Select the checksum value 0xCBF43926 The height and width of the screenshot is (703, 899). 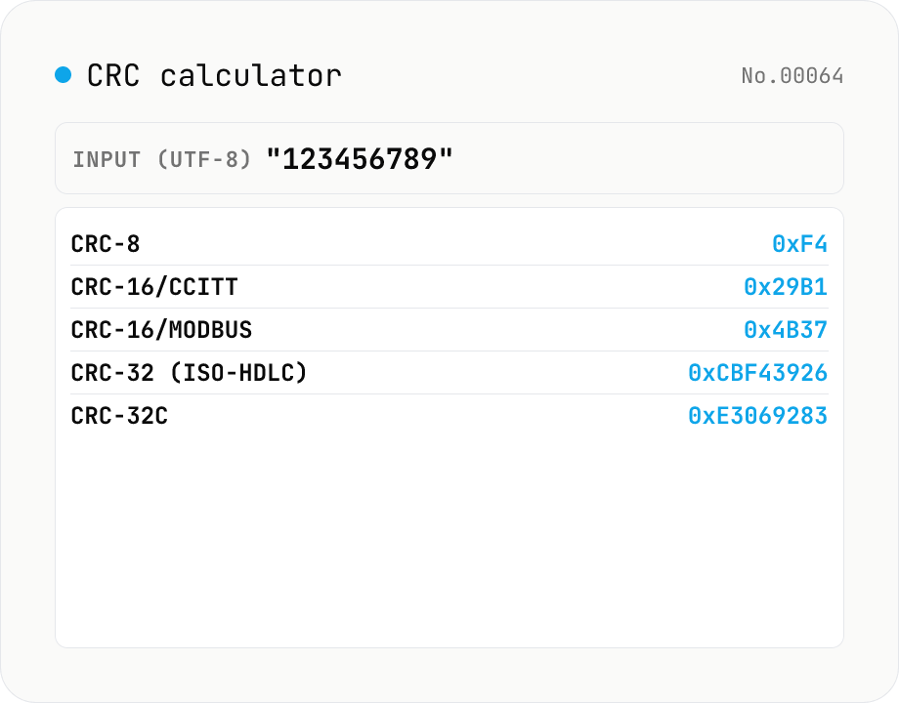coord(757,372)
